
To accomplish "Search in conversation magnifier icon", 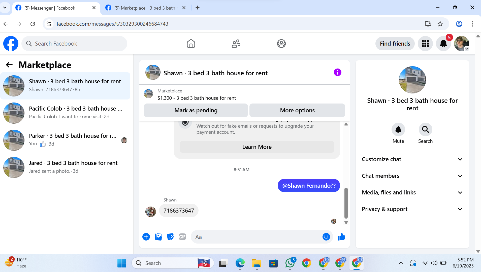I will pos(426,129).
